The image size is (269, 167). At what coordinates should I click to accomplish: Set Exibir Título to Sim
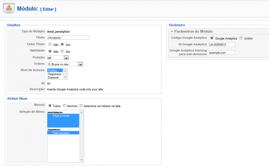pyautogui.click(x=62, y=44)
